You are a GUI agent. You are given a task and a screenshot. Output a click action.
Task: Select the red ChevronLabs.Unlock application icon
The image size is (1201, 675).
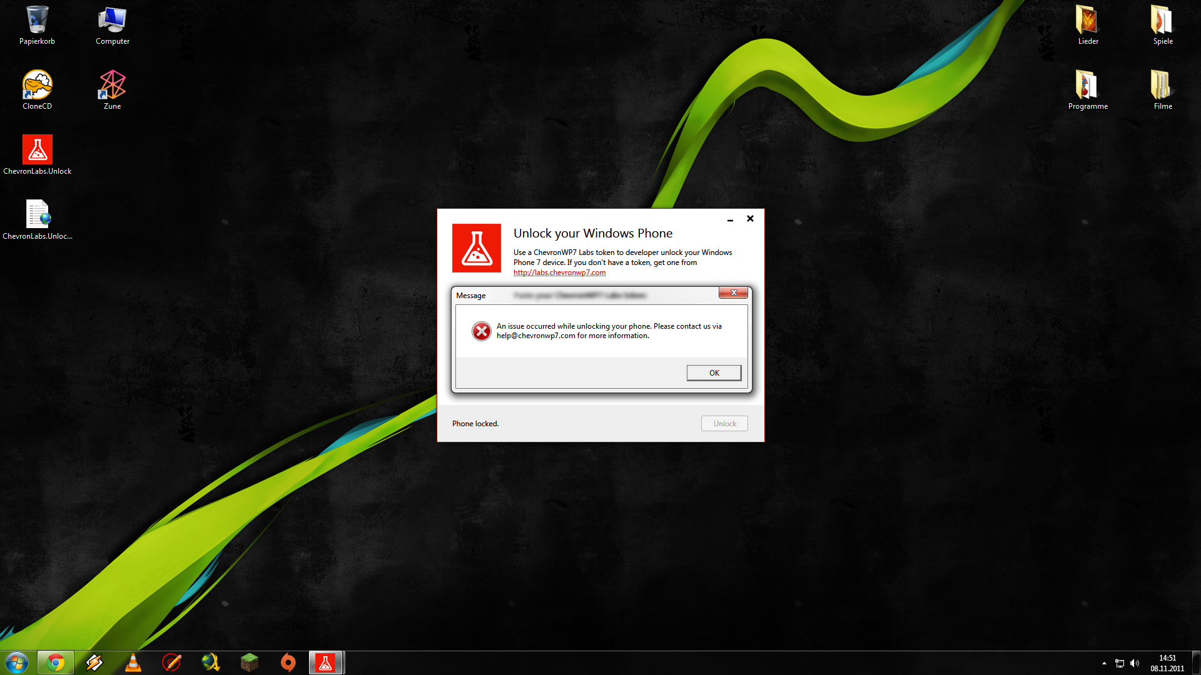[37, 155]
